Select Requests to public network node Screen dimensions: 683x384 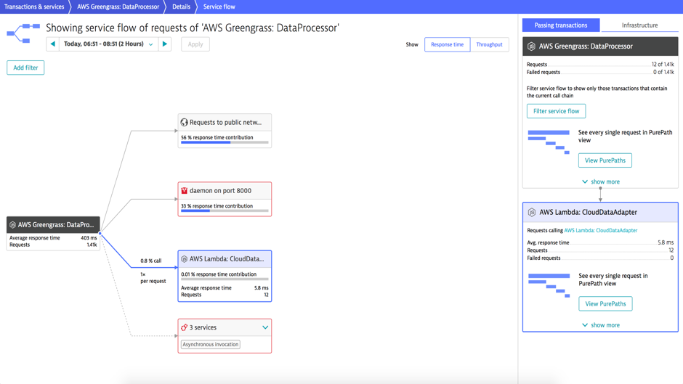225,131
